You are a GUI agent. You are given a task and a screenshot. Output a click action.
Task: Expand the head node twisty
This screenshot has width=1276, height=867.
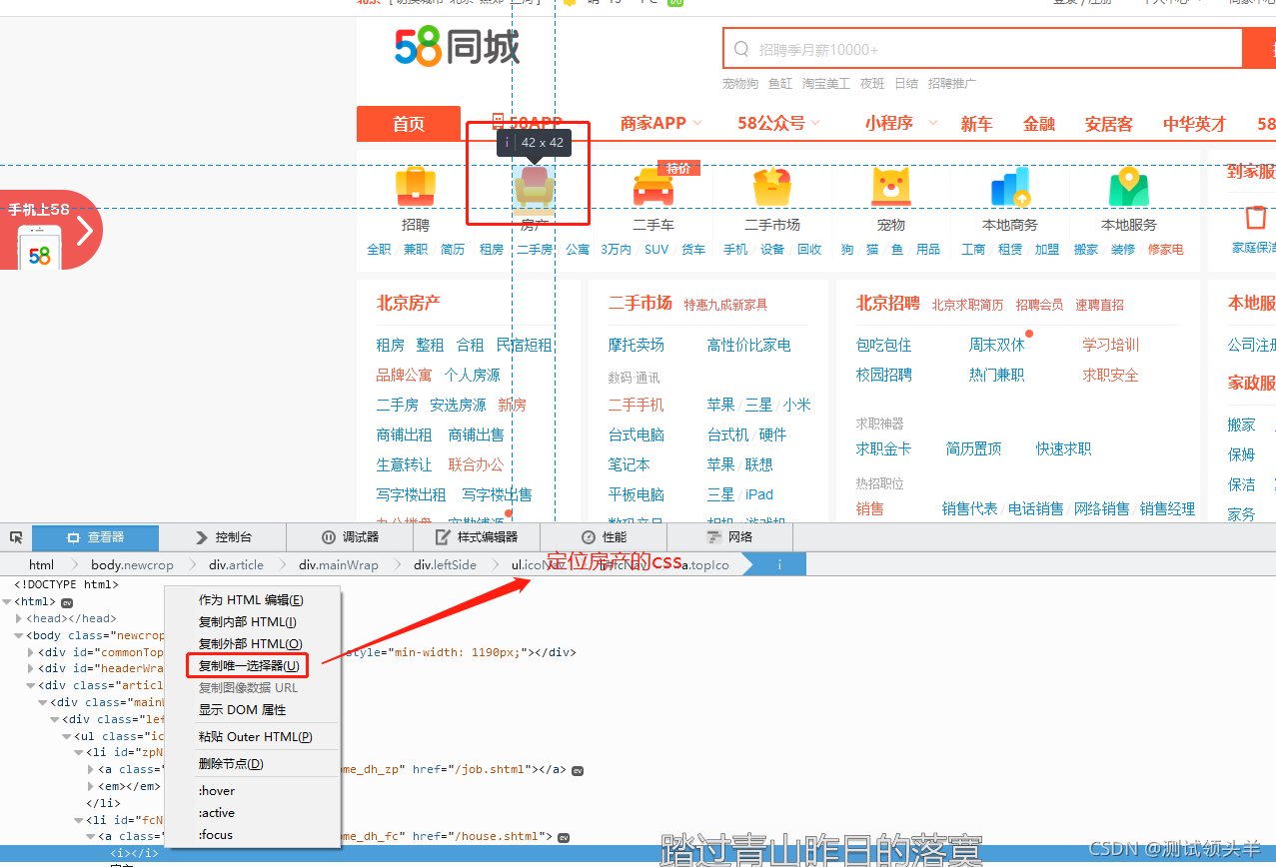[19, 619]
